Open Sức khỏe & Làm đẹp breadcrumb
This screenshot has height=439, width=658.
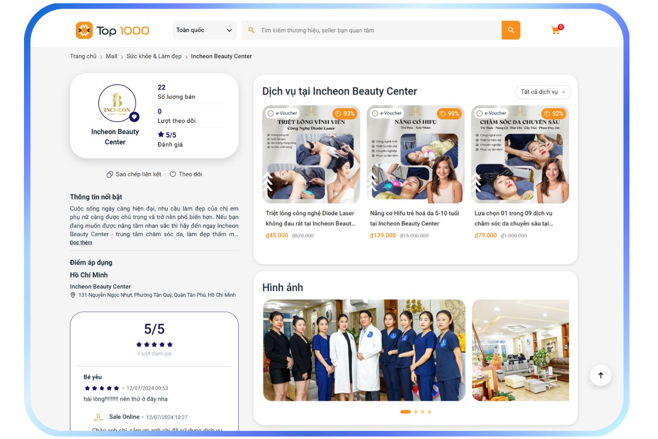154,56
